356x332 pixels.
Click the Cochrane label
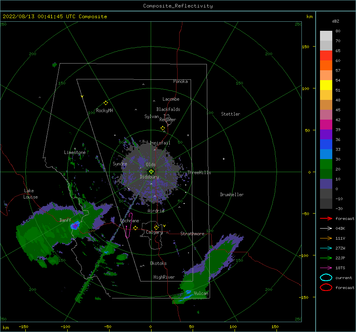129,221
